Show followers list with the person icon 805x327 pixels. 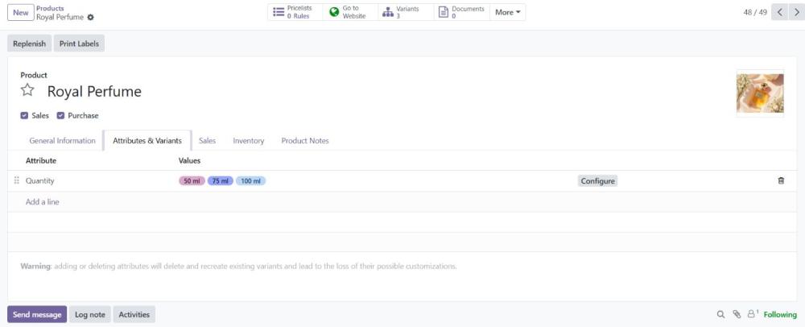(753, 314)
